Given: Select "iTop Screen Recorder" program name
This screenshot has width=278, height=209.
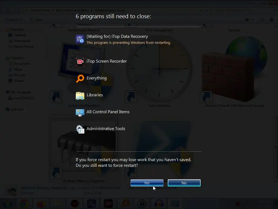Looking at the screenshot, I should pos(106,61).
